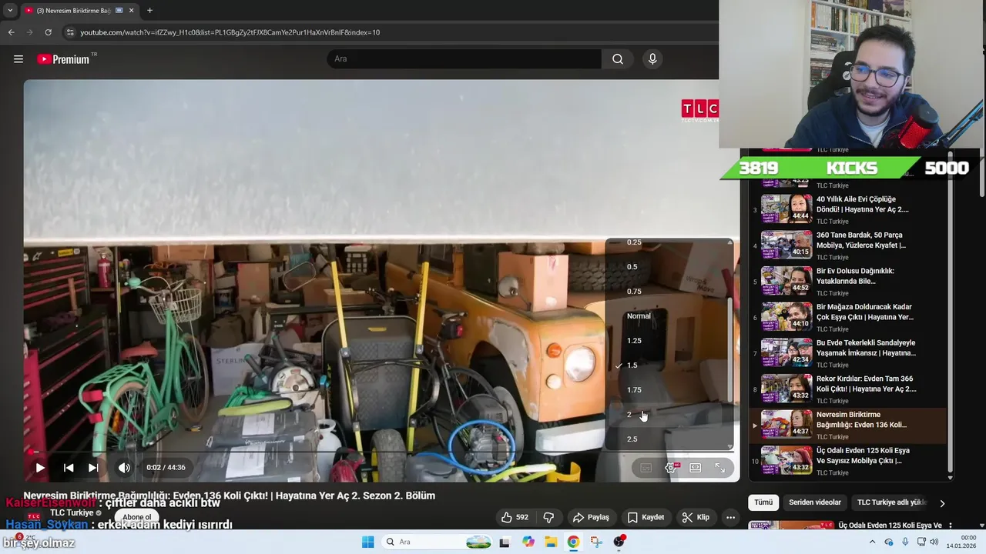Subscribe with Abone ol button

[137, 517]
